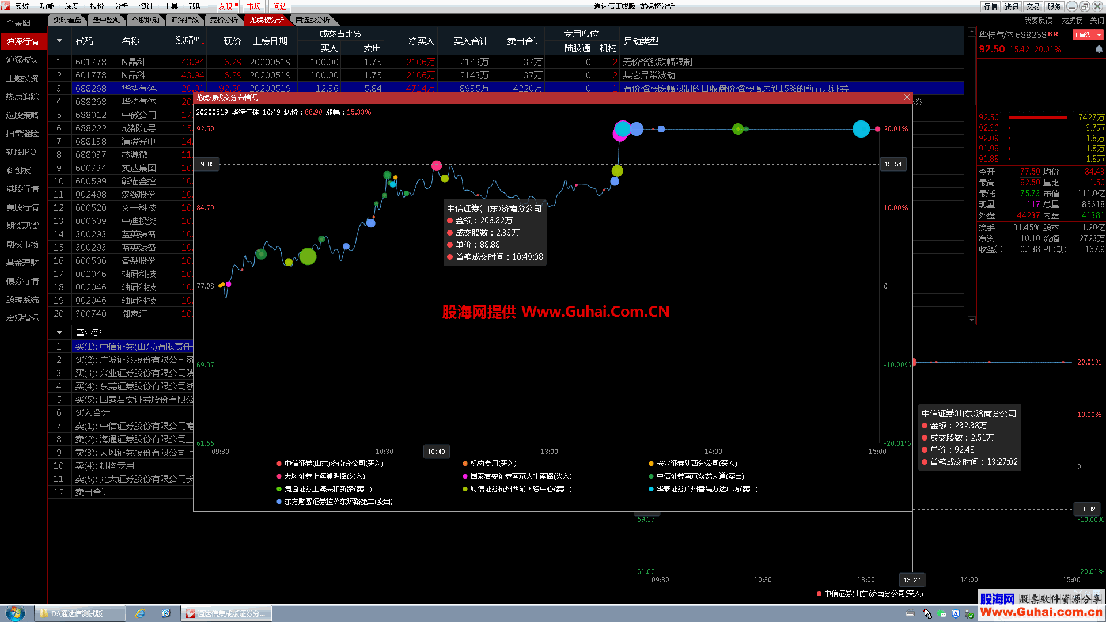Screen dimensions: 1106x622
Task: Open Internet Explorer from the taskbar
Action: click(140, 613)
